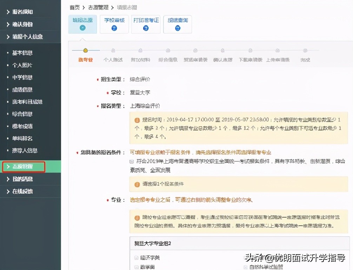Click the status icon under 成绩查询 tab
This screenshot has height=270, width=353.
pyautogui.click(x=178, y=28)
